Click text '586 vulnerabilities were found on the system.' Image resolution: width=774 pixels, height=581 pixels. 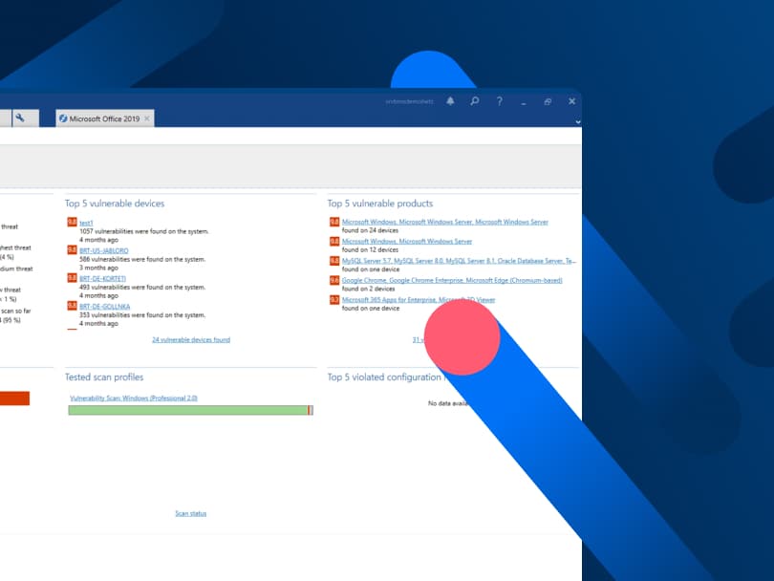tap(142, 259)
